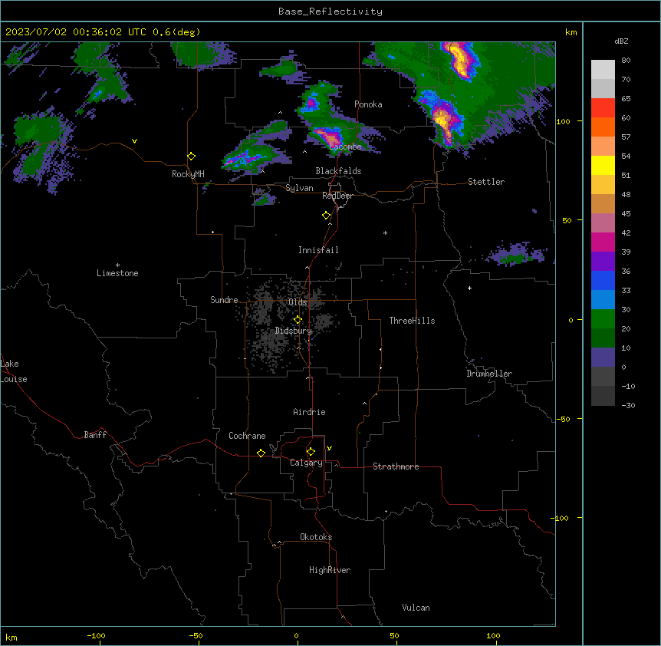This screenshot has height=646, width=661.
Task: Click the Blackfalds label
Action: tap(338, 171)
